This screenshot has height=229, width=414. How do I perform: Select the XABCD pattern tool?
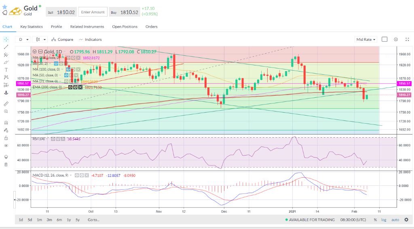(6, 77)
